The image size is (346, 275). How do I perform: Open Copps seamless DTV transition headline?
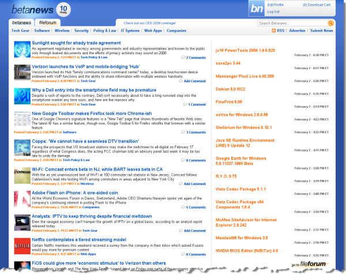click(85, 141)
